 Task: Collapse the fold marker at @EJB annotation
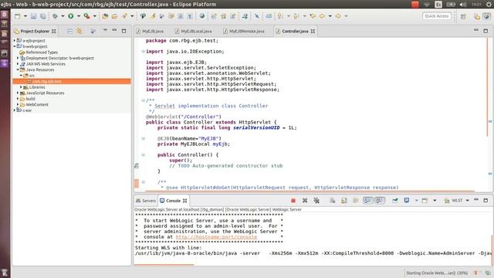(143, 138)
